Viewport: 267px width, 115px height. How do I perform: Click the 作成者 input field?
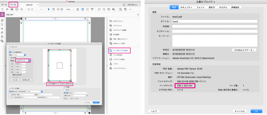(x=215, y=26)
